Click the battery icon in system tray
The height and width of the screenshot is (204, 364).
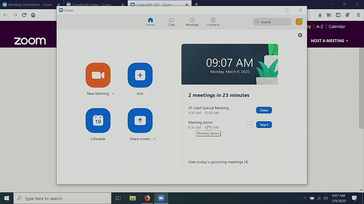point(312,198)
